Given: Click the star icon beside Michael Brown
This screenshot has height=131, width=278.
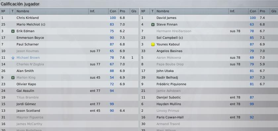Looking at the screenshot, I should click(x=13, y=58).
